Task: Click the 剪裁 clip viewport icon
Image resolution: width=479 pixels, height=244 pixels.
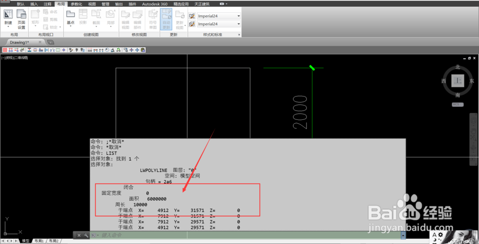Action: click(46, 19)
